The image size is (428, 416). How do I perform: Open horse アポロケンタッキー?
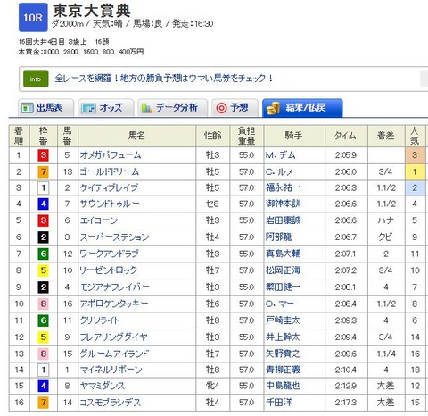114,304
